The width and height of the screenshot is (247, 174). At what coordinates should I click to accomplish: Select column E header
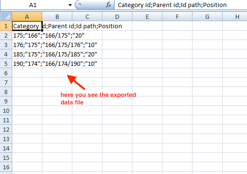(x=147, y=16)
